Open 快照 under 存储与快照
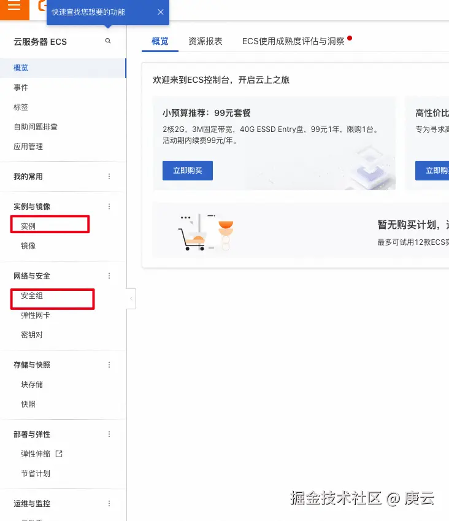Viewport: 449px width, 521px height. [x=28, y=404]
